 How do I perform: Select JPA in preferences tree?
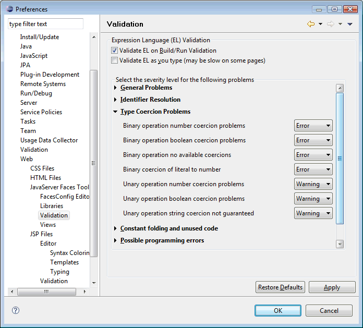click(25, 65)
